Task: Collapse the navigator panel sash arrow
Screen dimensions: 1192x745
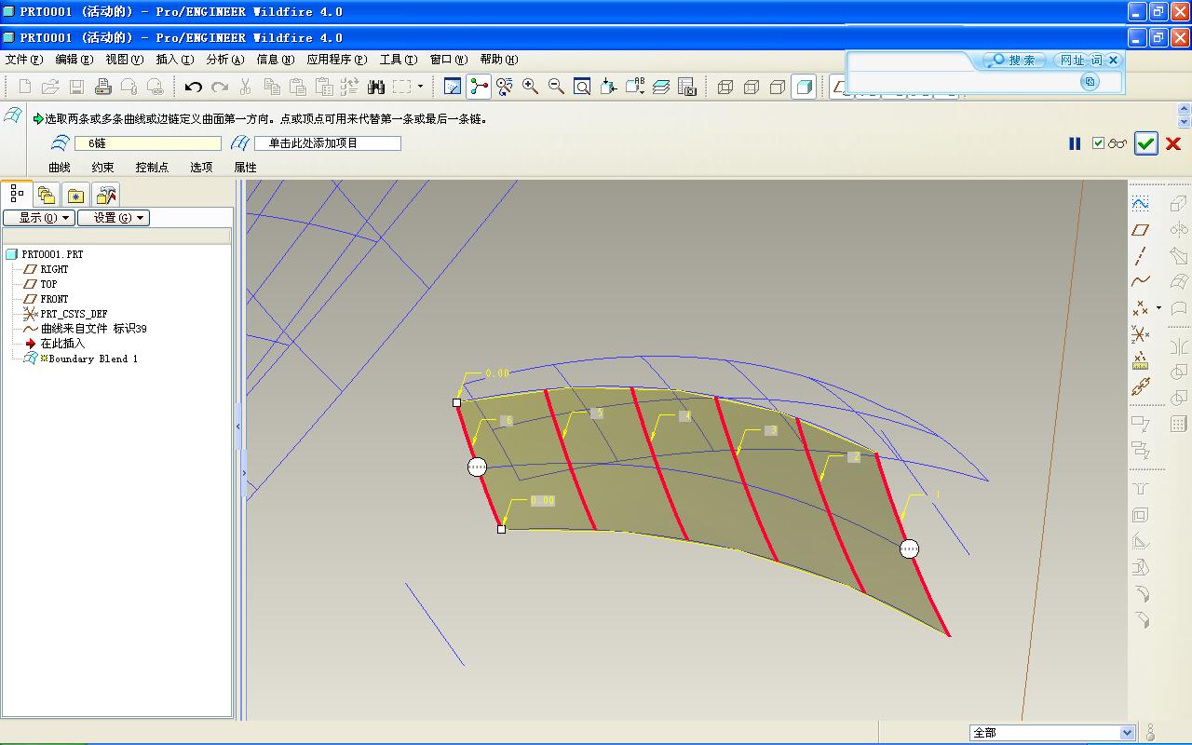Action: point(238,426)
